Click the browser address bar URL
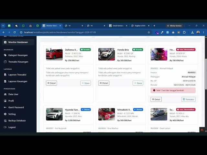Screen dimensions: 207x155 click(60, 32)
